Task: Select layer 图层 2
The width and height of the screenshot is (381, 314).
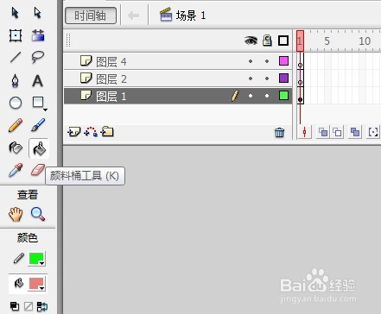Action: pyautogui.click(x=178, y=78)
